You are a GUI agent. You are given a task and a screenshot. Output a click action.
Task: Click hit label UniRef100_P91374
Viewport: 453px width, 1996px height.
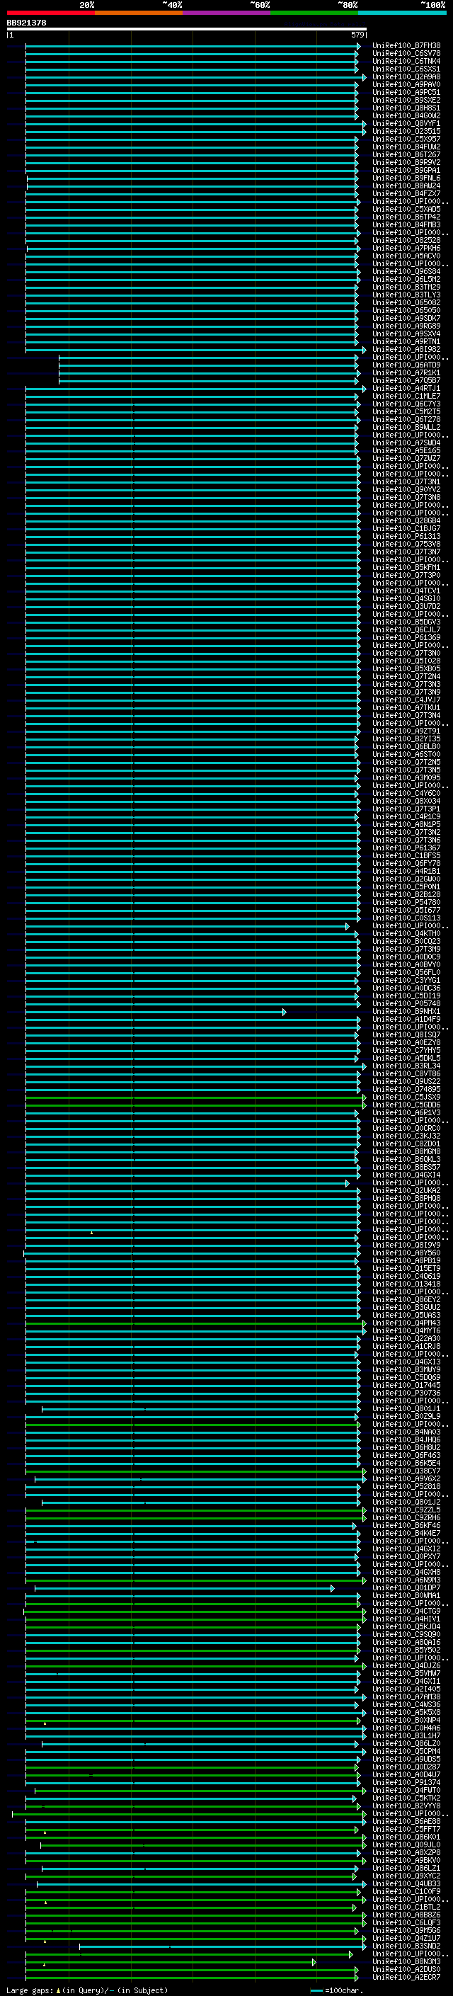406,1783
